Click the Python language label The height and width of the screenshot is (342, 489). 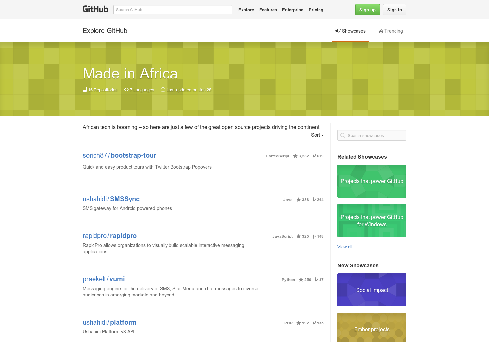click(x=288, y=280)
